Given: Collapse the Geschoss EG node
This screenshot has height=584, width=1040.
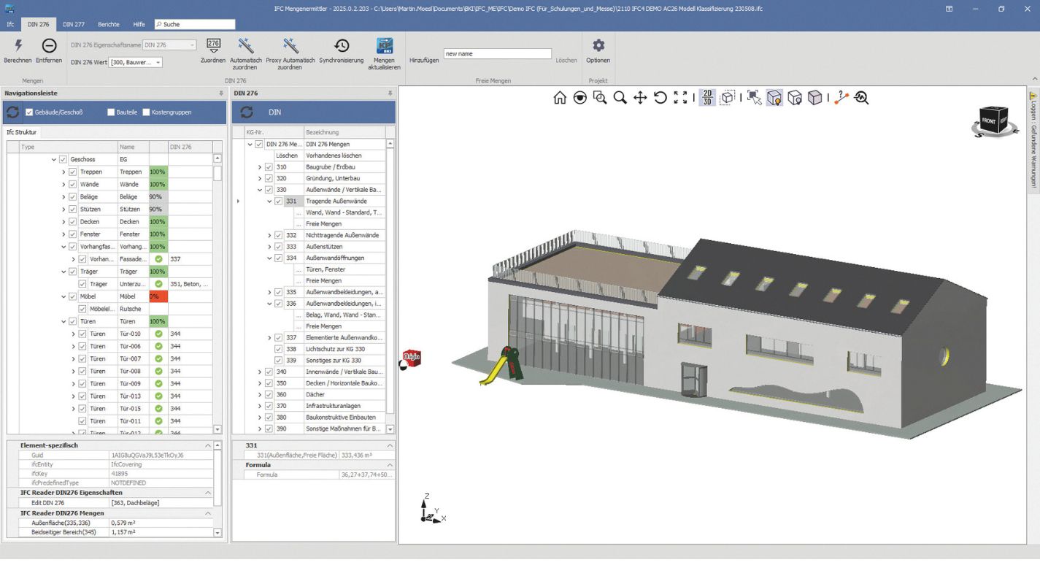Looking at the screenshot, I should (54, 159).
